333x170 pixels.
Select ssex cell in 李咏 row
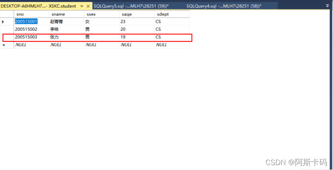102,29
